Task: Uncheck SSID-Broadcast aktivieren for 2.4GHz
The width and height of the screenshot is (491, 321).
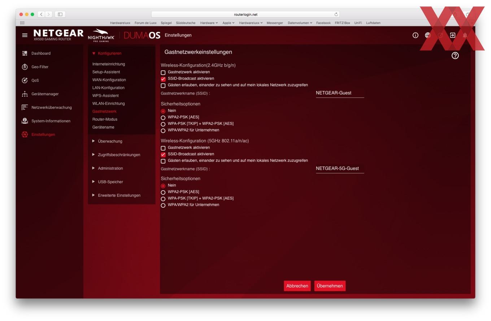Action: point(163,79)
